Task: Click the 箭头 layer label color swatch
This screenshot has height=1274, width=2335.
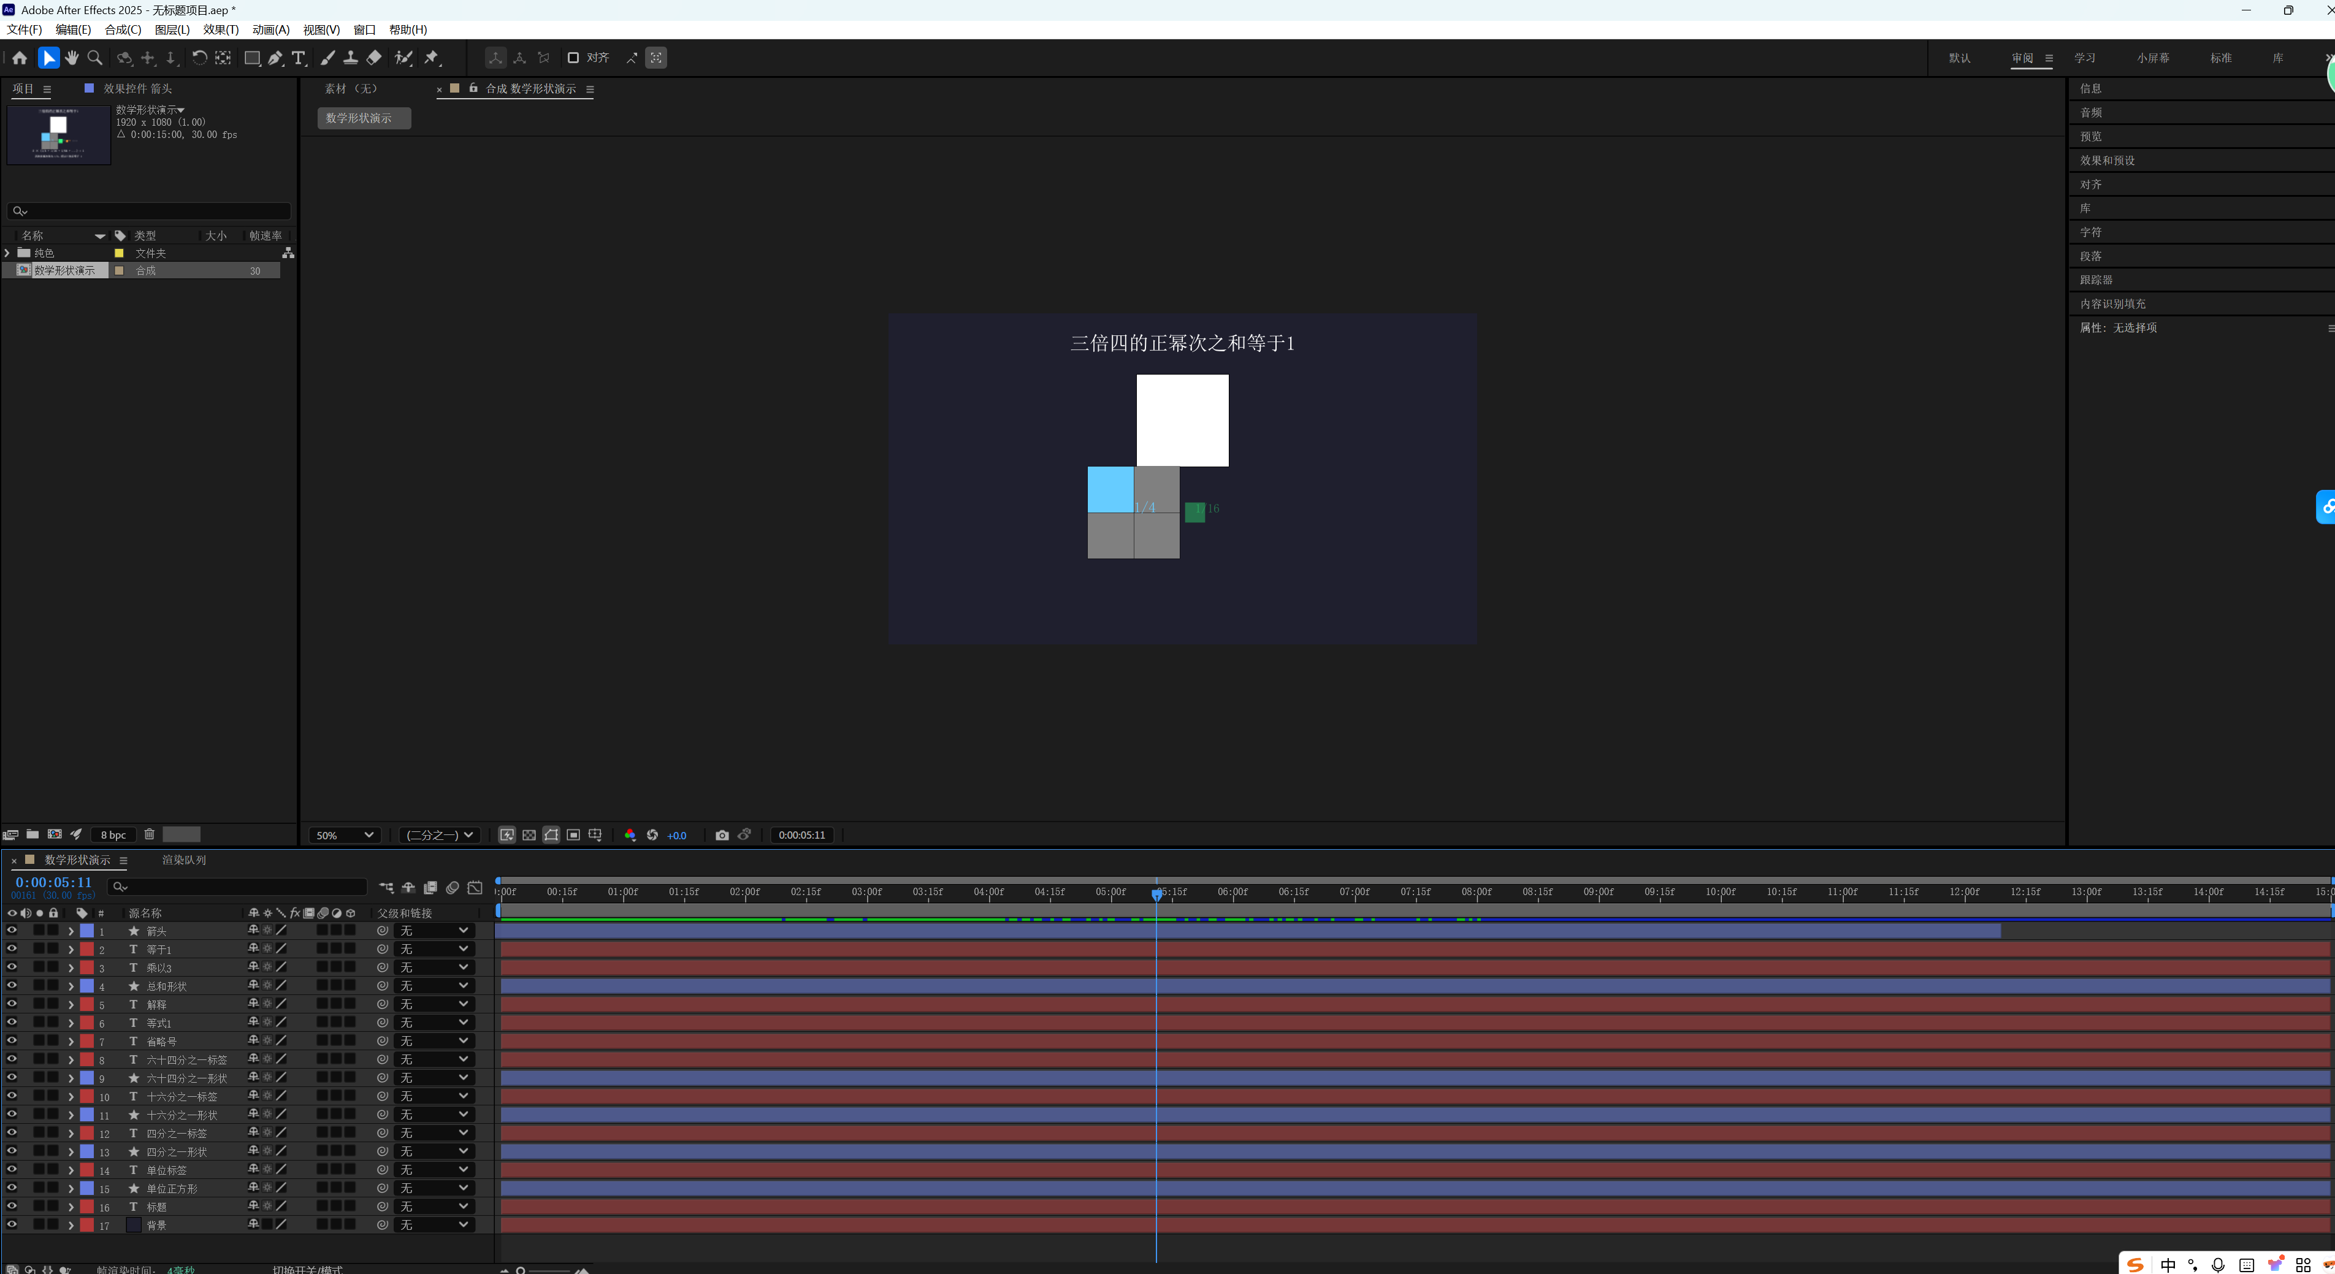Action: (x=87, y=931)
